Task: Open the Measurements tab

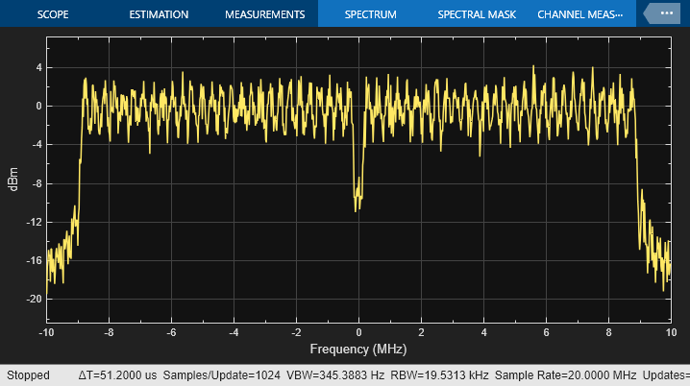Action: [264, 15]
